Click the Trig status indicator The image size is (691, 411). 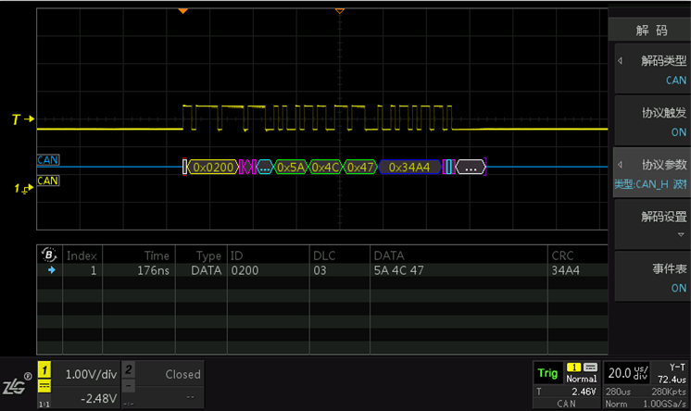(x=547, y=373)
